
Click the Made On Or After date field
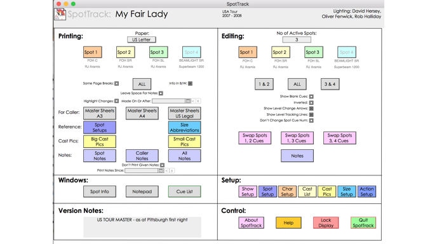pyautogui.click(x=168, y=101)
